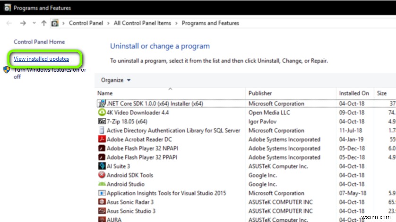396x222 pixels.
Task: Select Android SDK Tools entry
Action: (130, 175)
